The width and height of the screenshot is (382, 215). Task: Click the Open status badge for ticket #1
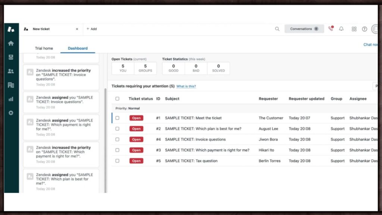136,118
